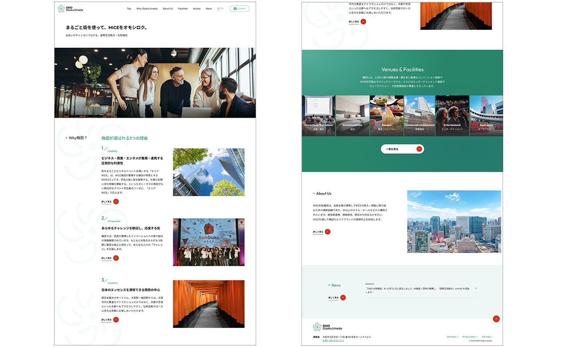Click the News section heading in the teal band
Image resolution: width=562 pixels, height=347 pixels.
pos(336,285)
